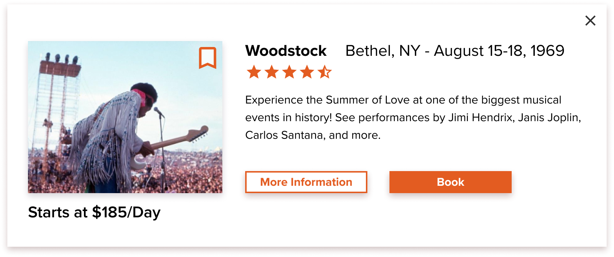Click the Woodstock event title

click(x=286, y=51)
